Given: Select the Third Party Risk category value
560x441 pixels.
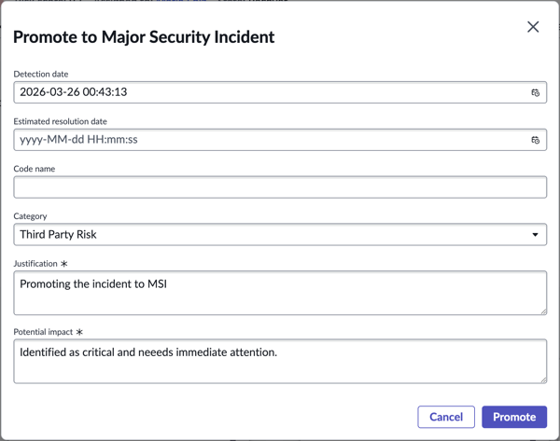Looking at the screenshot, I should tap(58, 234).
